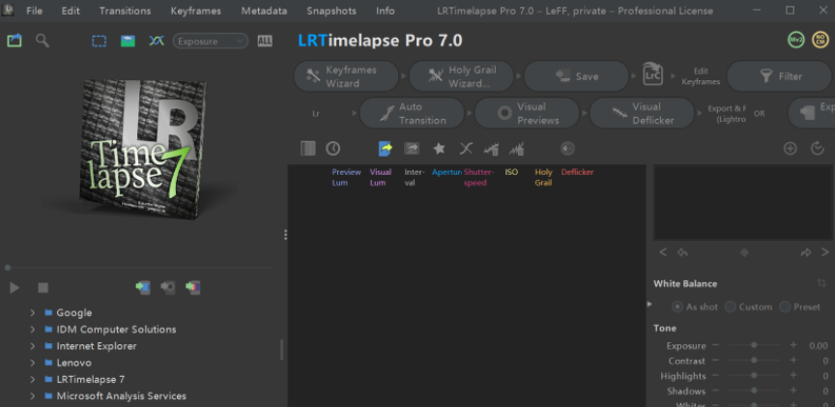Open the Keyframes menu
The width and height of the screenshot is (835, 407).
[x=196, y=11]
